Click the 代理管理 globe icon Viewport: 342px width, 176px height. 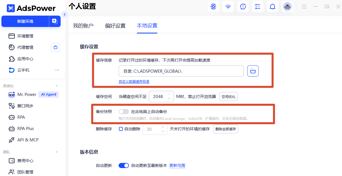[11, 47]
